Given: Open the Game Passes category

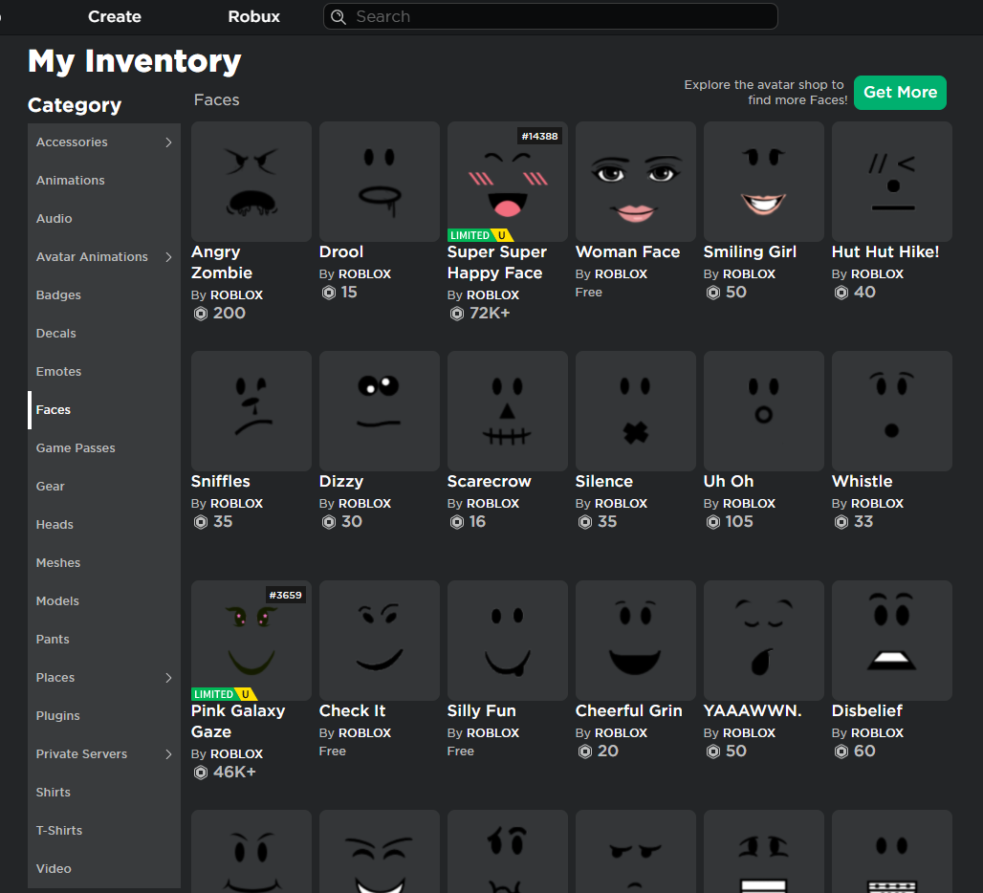Looking at the screenshot, I should point(104,448).
